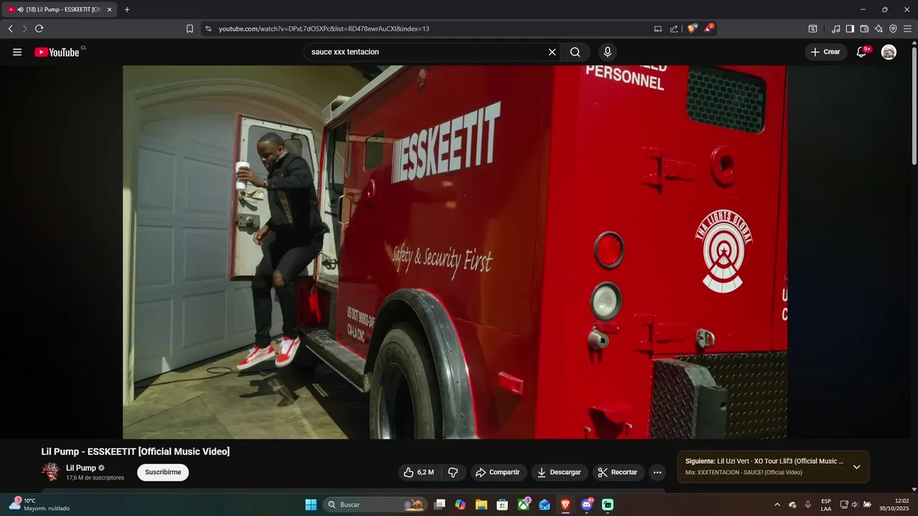Reload the current page
The height and width of the screenshot is (516, 918).
(x=39, y=29)
